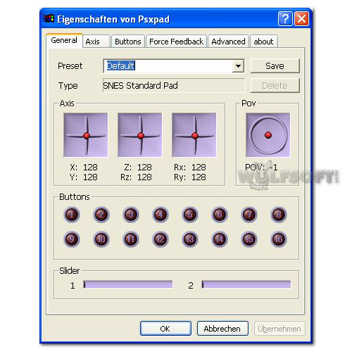Click the POV: -1 value text
This screenshot has height=352, width=352.
[x=261, y=168]
